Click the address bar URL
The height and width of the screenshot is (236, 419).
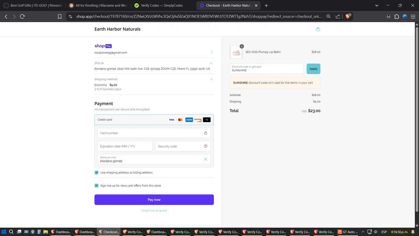pos(199,16)
